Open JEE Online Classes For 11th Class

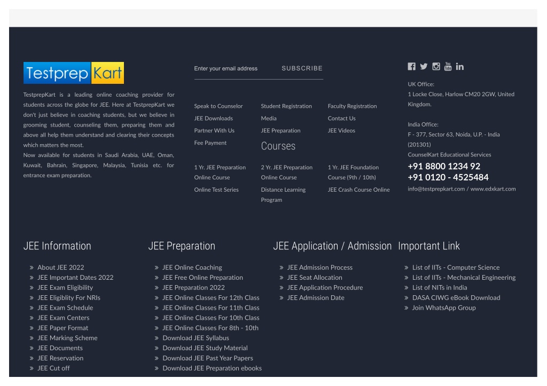pyautogui.click(x=210, y=308)
